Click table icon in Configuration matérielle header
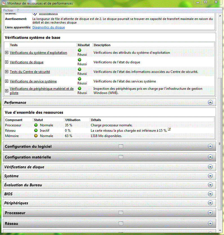224x235 pixels. (x=121, y=157)
